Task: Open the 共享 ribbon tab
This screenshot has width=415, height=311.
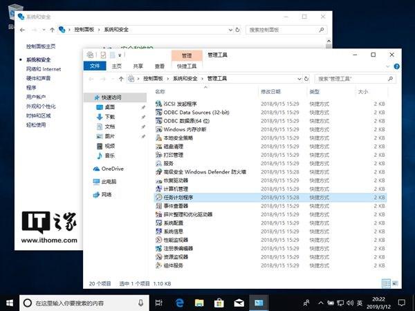Action: pos(138,66)
